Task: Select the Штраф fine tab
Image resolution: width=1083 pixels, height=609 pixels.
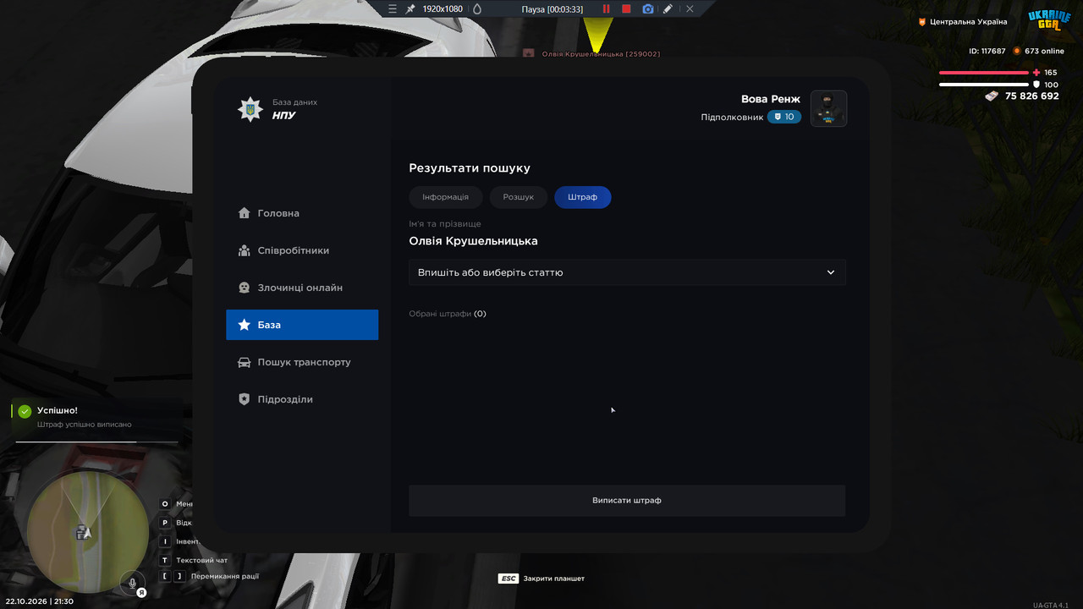Action: pyautogui.click(x=583, y=197)
